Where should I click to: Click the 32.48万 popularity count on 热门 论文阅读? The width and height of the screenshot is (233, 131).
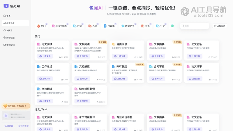pyautogui.click(x=63, y=57)
